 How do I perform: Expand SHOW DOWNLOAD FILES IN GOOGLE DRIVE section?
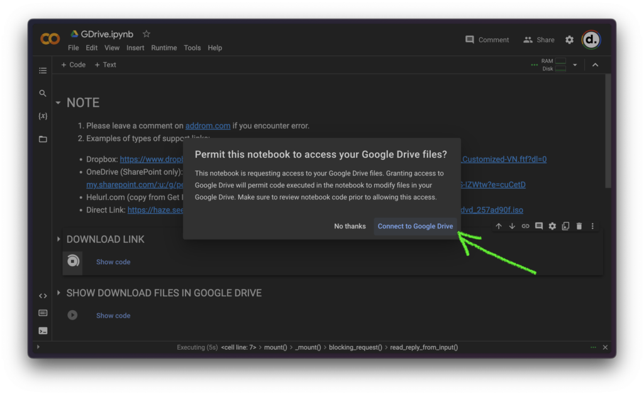pos(58,292)
